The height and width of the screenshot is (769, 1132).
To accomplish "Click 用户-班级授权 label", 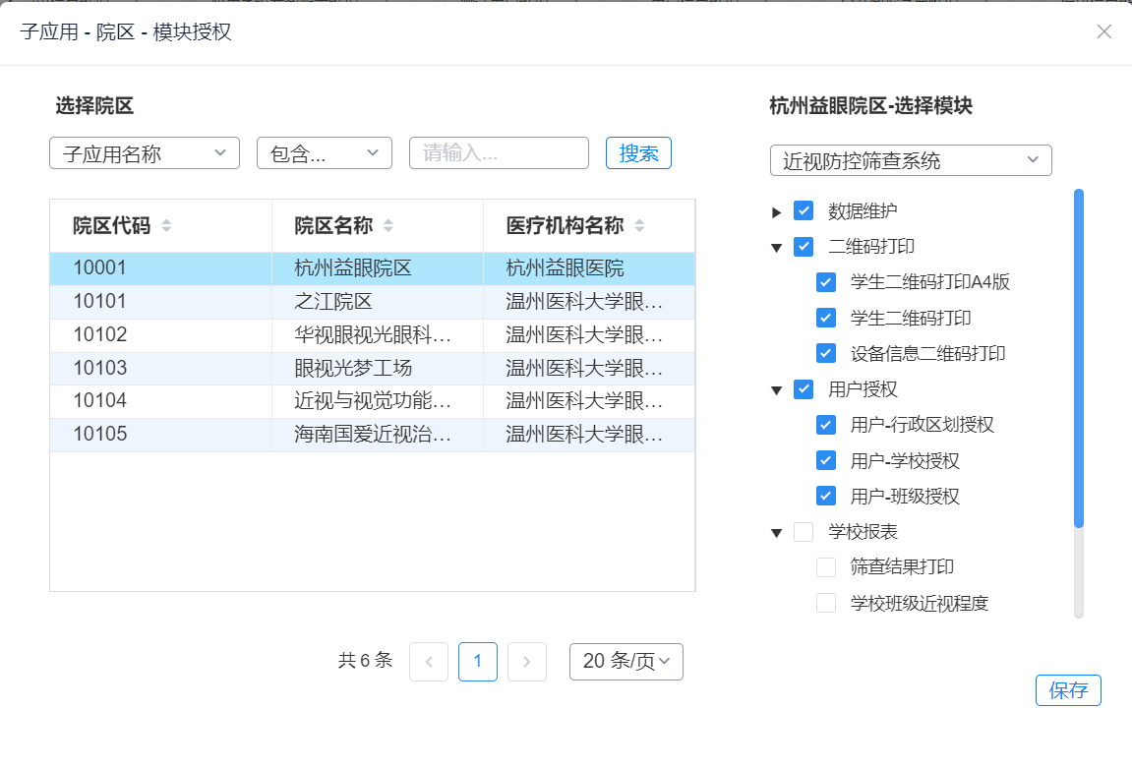I will (905, 496).
